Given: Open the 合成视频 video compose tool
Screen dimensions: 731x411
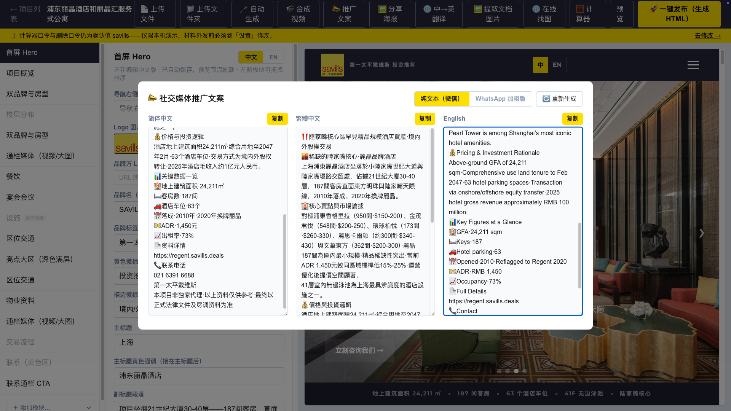Looking at the screenshot, I should coord(298,14).
